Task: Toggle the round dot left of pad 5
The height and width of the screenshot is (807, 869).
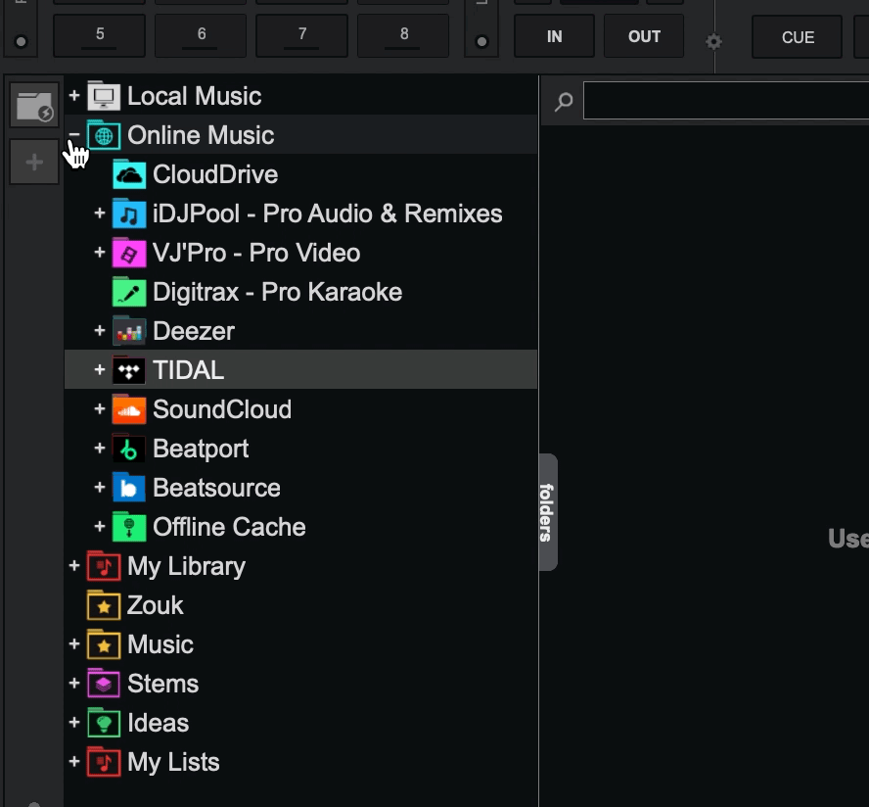Action: click(x=22, y=41)
